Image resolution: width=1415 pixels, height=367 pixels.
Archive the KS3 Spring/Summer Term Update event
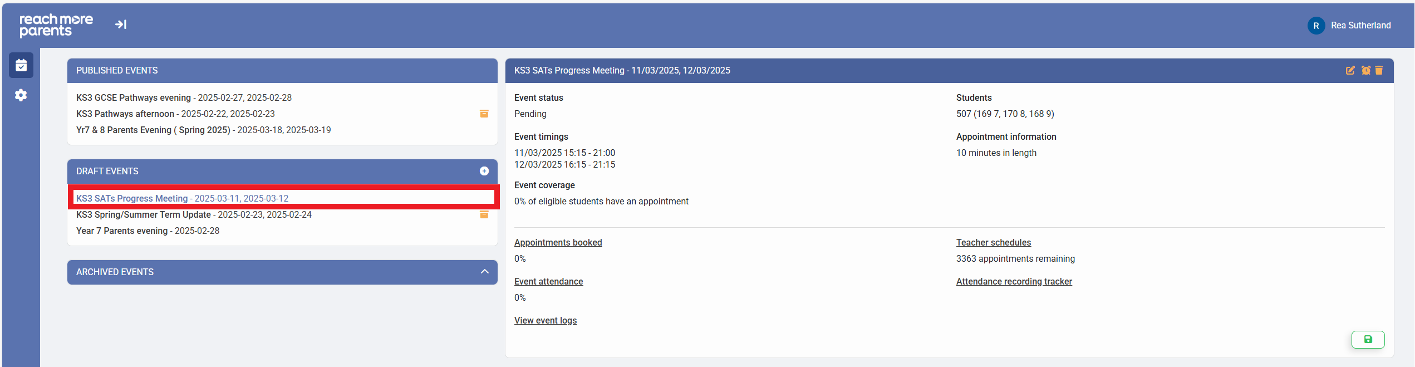(484, 214)
